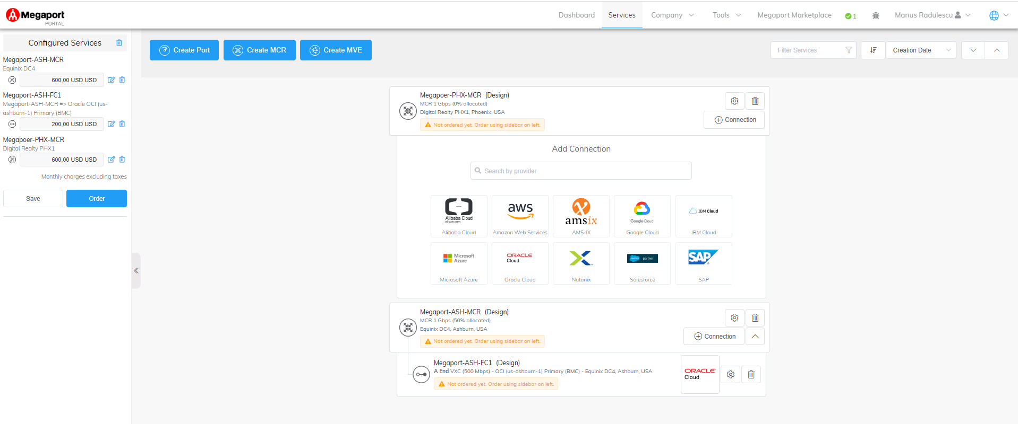Go to the Dashboard tab

click(576, 15)
